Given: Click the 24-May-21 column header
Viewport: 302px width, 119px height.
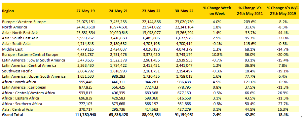Looking at the screenshot, I should point(118,11).
